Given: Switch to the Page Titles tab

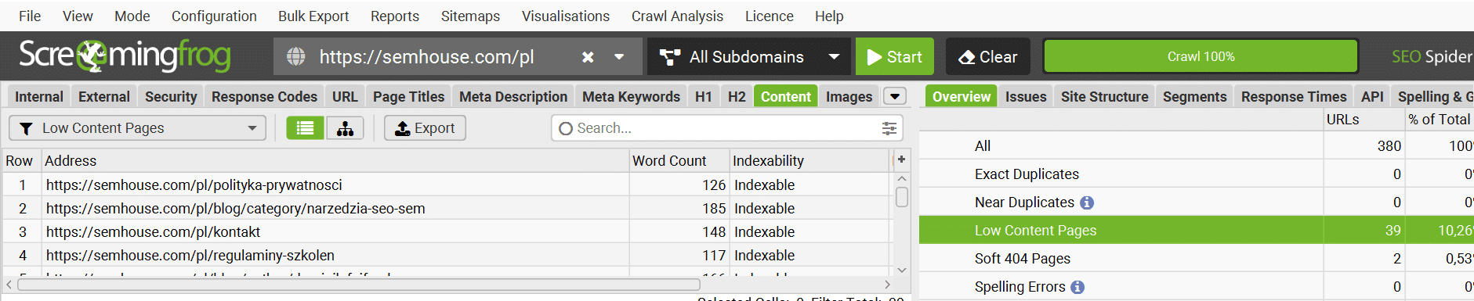Looking at the screenshot, I should click(x=408, y=96).
